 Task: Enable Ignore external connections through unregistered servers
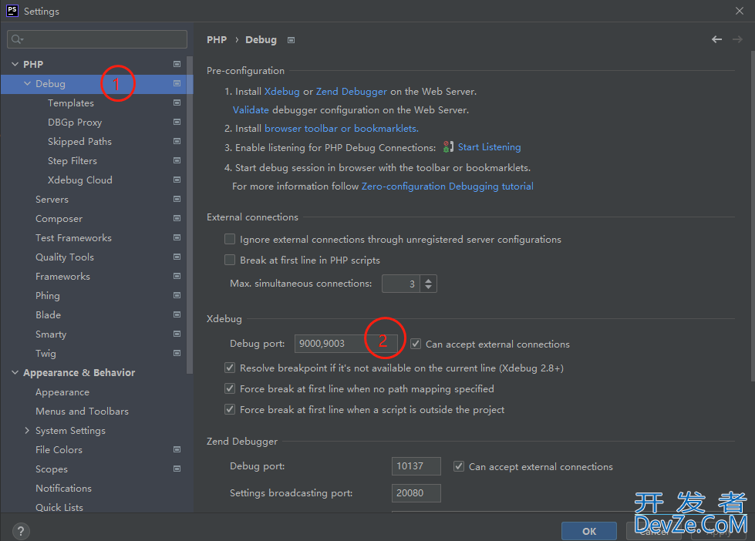point(230,239)
